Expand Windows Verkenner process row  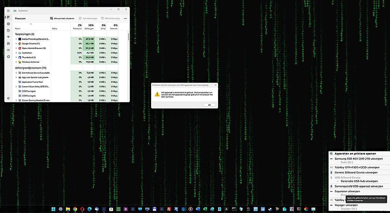coord(16,62)
